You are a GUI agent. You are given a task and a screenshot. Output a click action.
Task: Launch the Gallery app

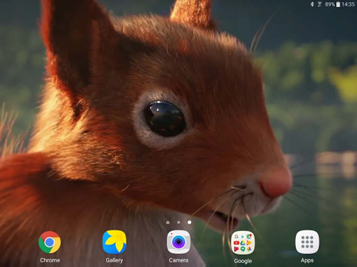[114, 242]
